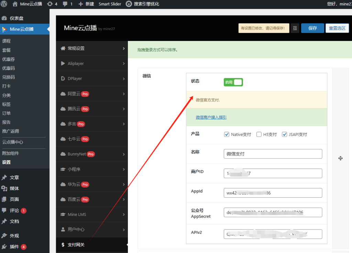Expand the Aliplayer section arrow
The width and height of the screenshot is (352, 253).
[x=124, y=64]
